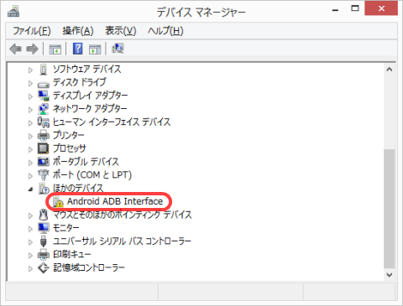Image resolution: width=403 pixels, height=306 pixels.
Task: Click the モニター monitor icon
Action: click(44, 228)
